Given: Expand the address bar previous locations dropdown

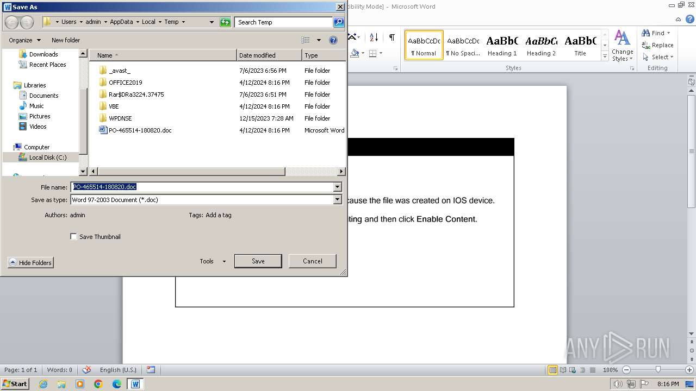Looking at the screenshot, I should pos(212,22).
